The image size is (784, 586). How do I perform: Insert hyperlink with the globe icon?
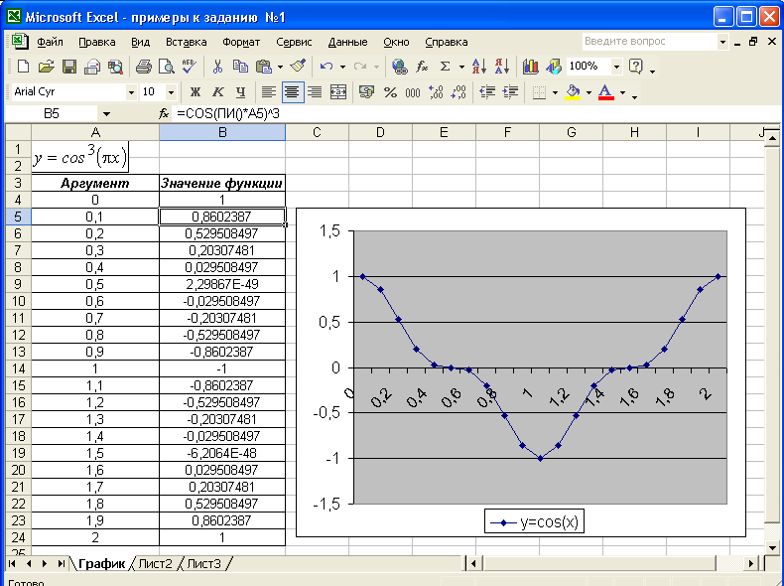(x=399, y=67)
